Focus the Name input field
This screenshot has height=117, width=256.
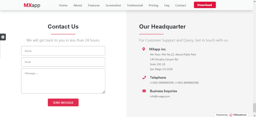63,51
